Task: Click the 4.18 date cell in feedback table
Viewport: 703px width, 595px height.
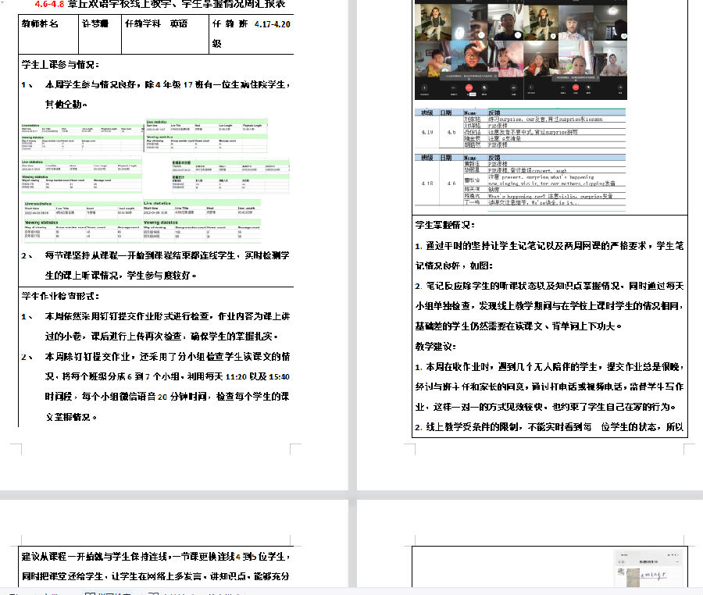Action: tap(427, 183)
